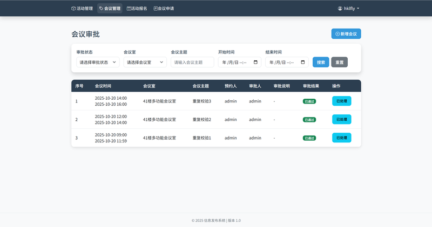Click 已通过 badge in 重复校验1 row
The image size is (432, 227).
pos(309,138)
